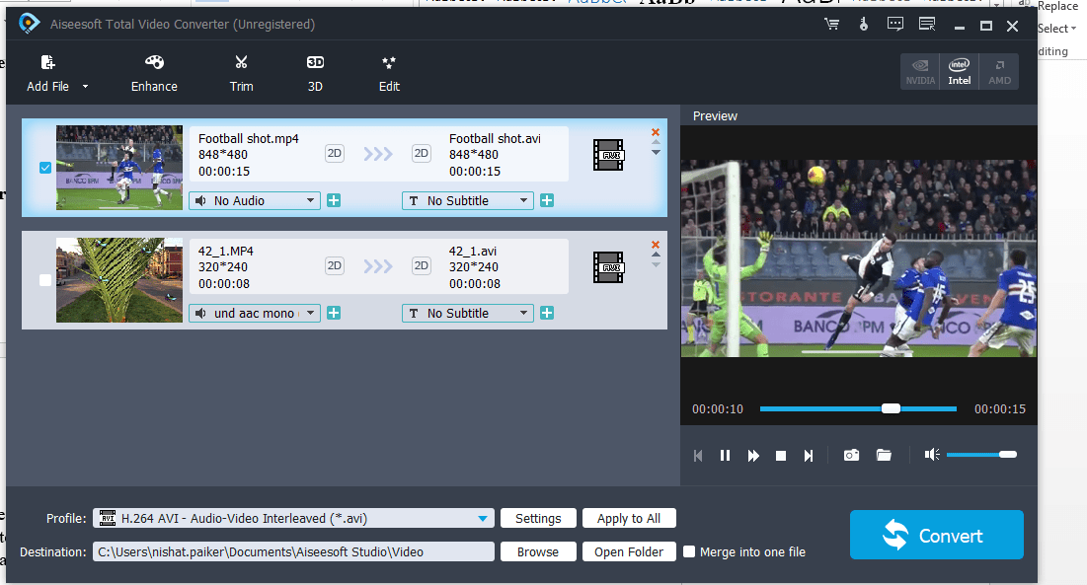This screenshot has width=1087, height=585.
Task: Stop preview playback
Action: (781, 456)
